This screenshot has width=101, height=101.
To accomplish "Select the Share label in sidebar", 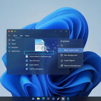I will pos(14,44).
